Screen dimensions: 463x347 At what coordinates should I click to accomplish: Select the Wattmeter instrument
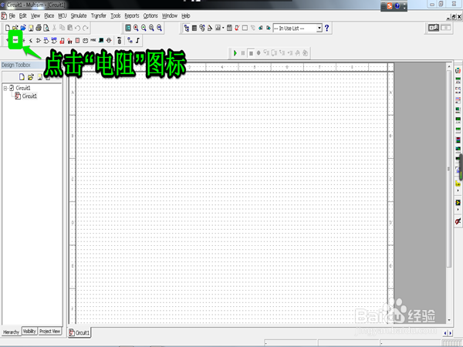click(x=458, y=89)
